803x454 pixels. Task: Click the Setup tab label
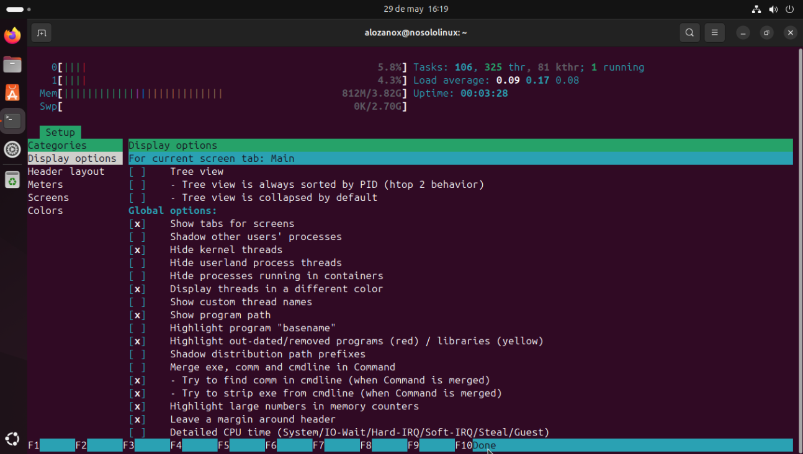60,132
